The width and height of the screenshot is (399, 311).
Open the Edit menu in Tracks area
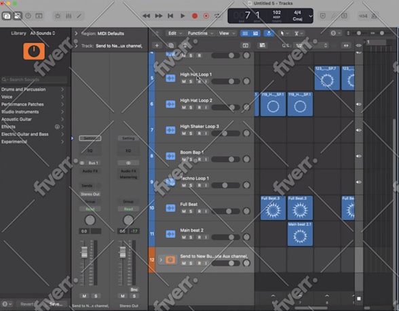(x=175, y=33)
